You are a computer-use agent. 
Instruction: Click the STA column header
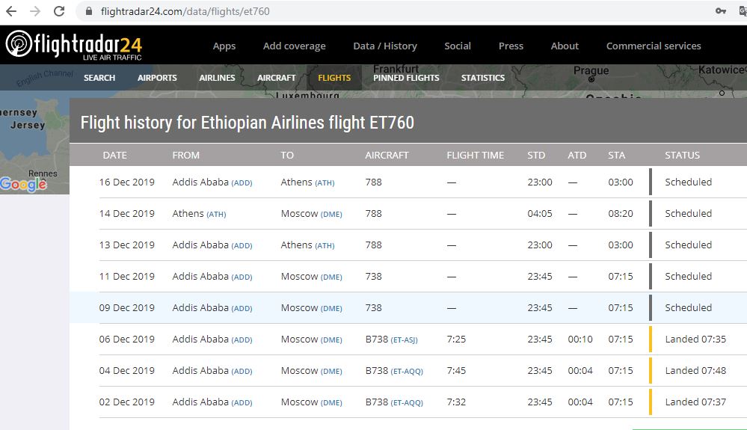click(616, 156)
